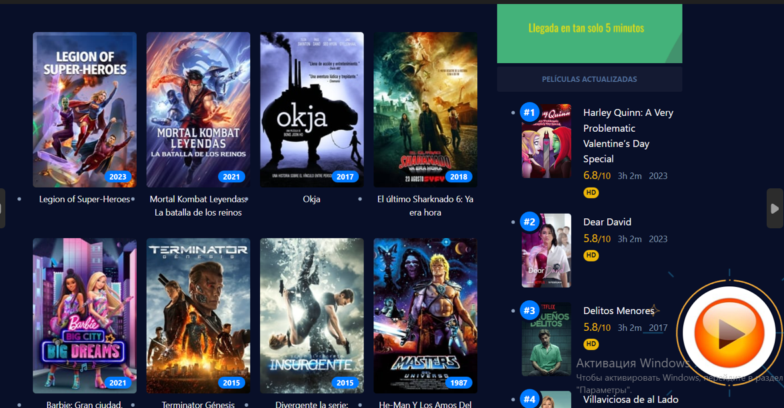Open the 'Dear David' sidebar title link

(607, 222)
